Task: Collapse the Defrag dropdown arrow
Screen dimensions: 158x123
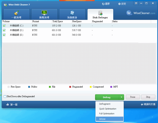Action: pos(121,97)
